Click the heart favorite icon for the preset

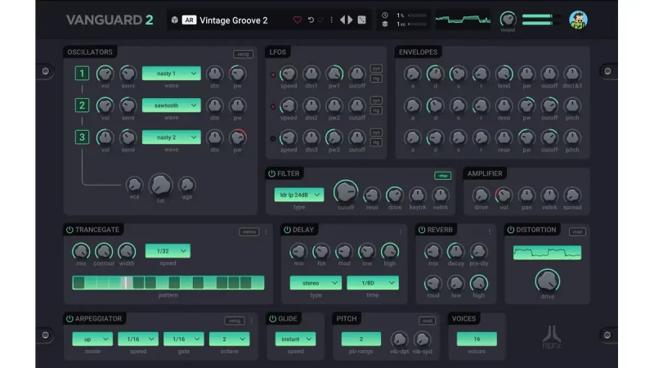tap(298, 20)
